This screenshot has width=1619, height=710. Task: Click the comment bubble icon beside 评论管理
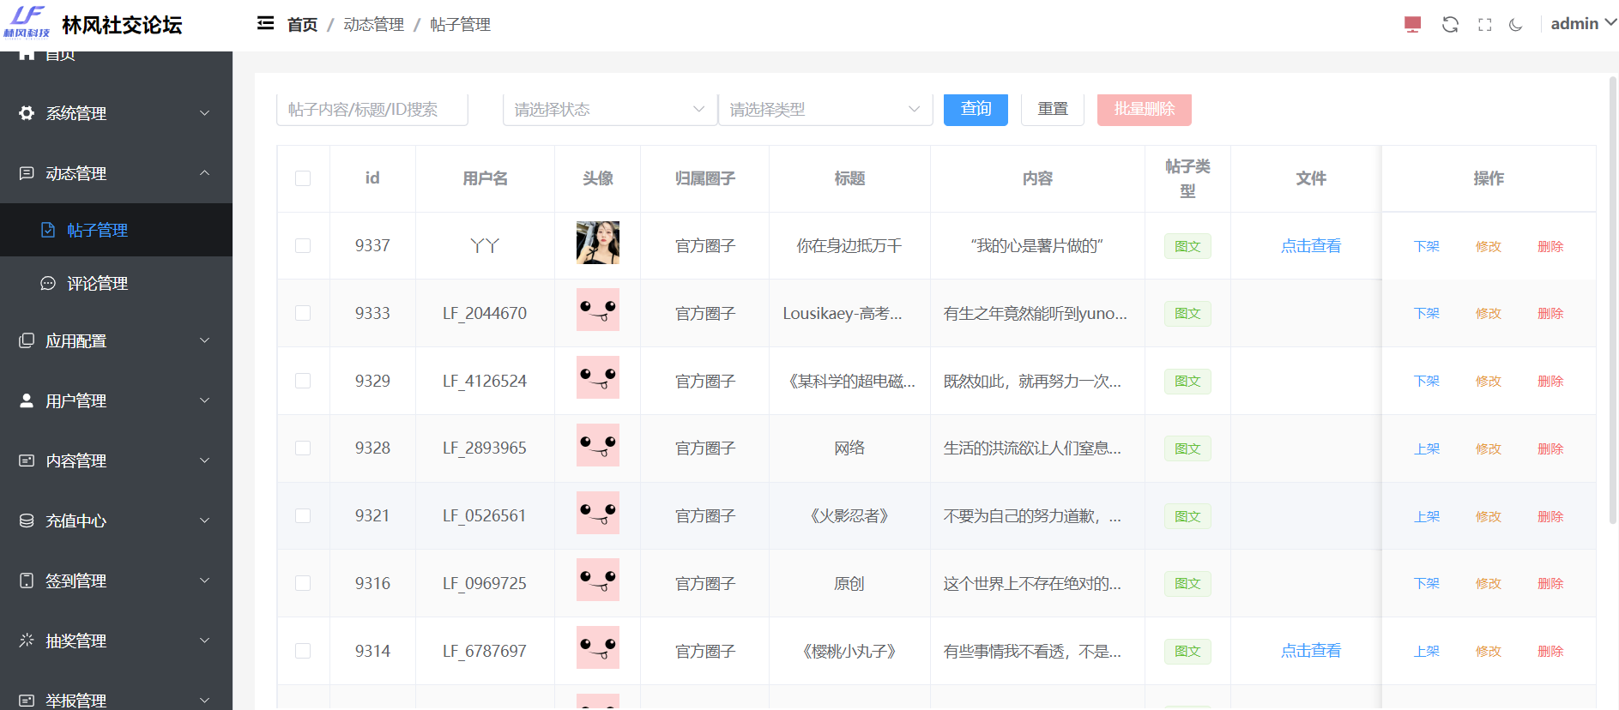pyautogui.click(x=48, y=283)
